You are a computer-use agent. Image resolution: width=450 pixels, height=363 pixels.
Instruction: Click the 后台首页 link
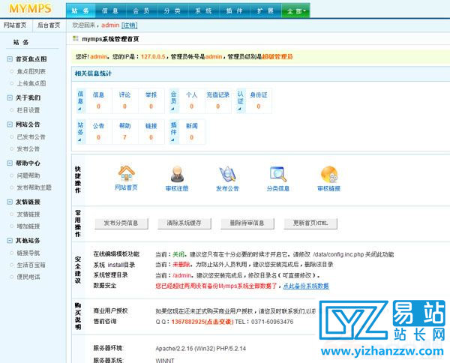[x=49, y=25]
